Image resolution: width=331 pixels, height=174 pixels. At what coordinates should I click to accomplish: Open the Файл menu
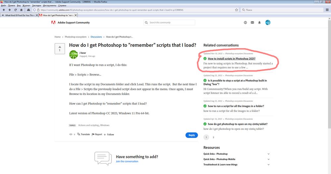(x=3, y=6)
